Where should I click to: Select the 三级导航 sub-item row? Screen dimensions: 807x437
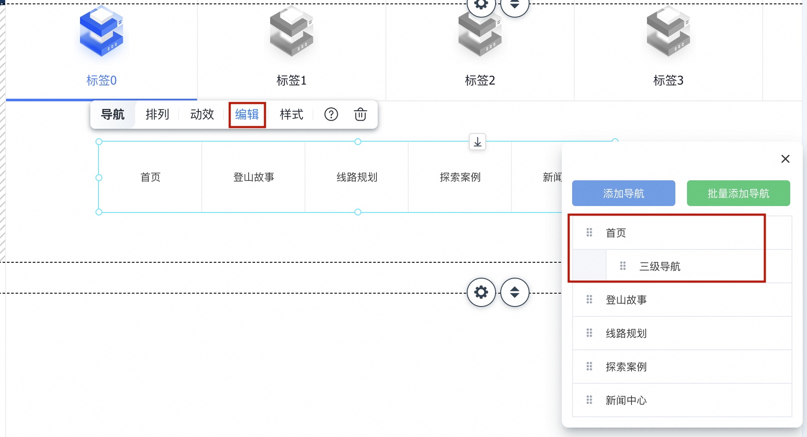[699, 266]
